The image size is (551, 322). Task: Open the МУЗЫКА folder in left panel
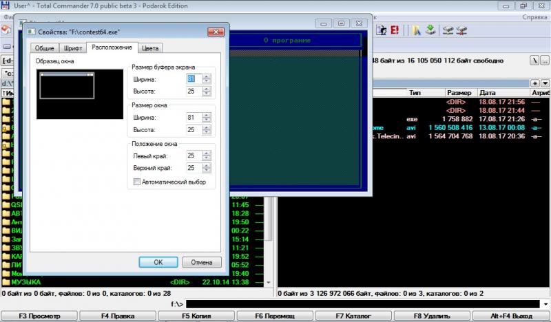pyautogui.click(x=26, y=282)
